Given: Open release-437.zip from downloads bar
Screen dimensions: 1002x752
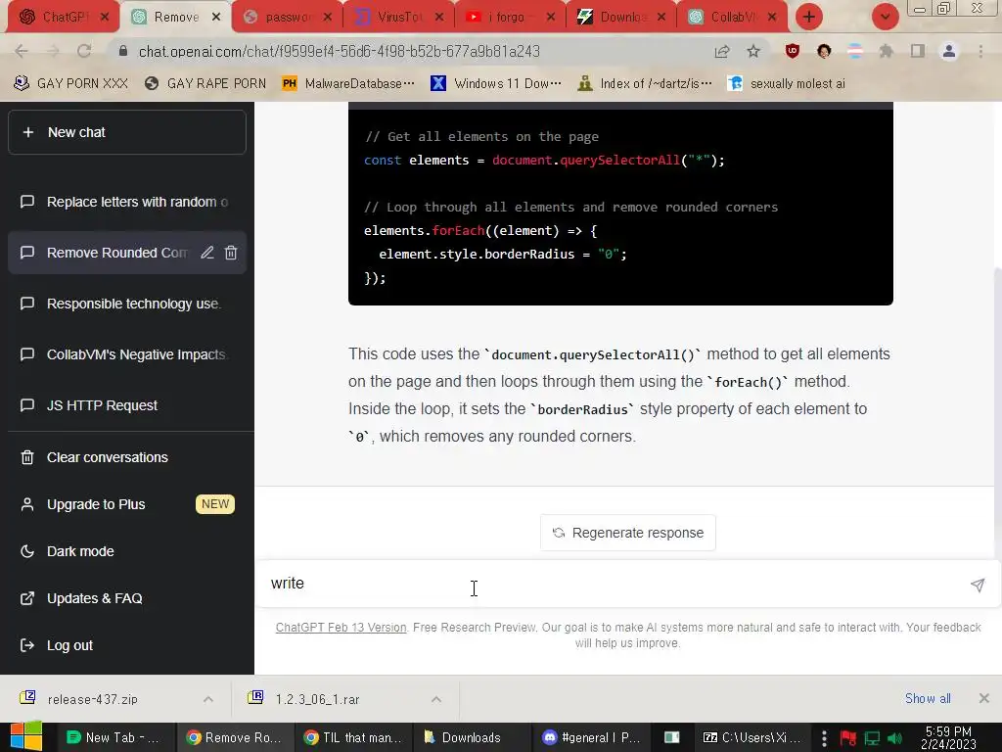Looking at the screenshot, I should coord(93,699).
